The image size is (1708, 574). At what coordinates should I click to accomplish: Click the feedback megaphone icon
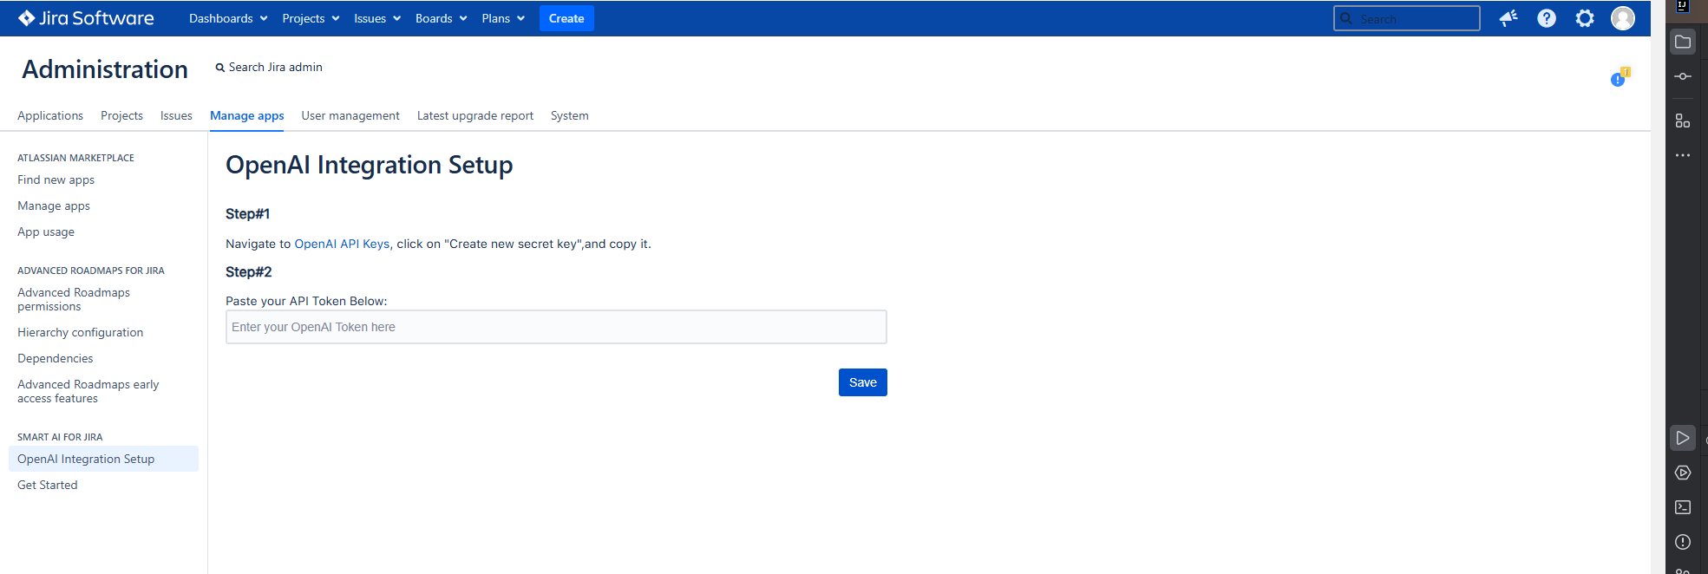[x=1508, y=18]
